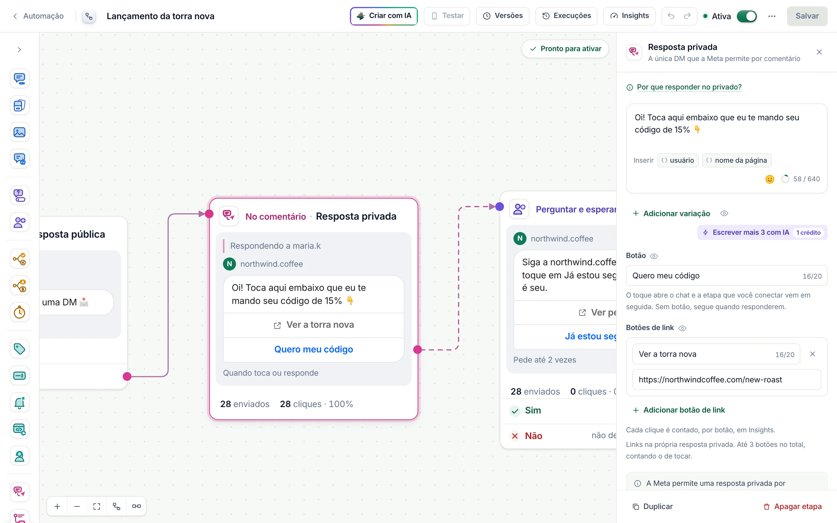
Task: Click zoom out on canvas controls
Action: click(77, 506)
